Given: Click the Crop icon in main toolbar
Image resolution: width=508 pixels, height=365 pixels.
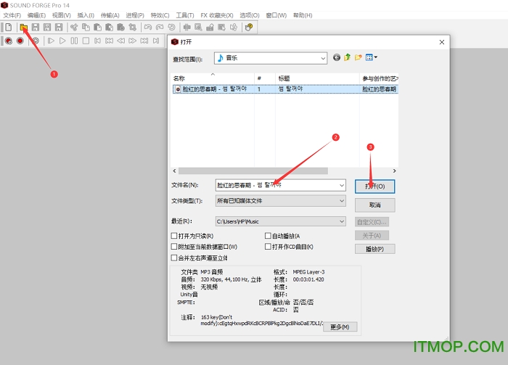Looking at the screenshot, I should pyautogui.click(x=132, y=28).
